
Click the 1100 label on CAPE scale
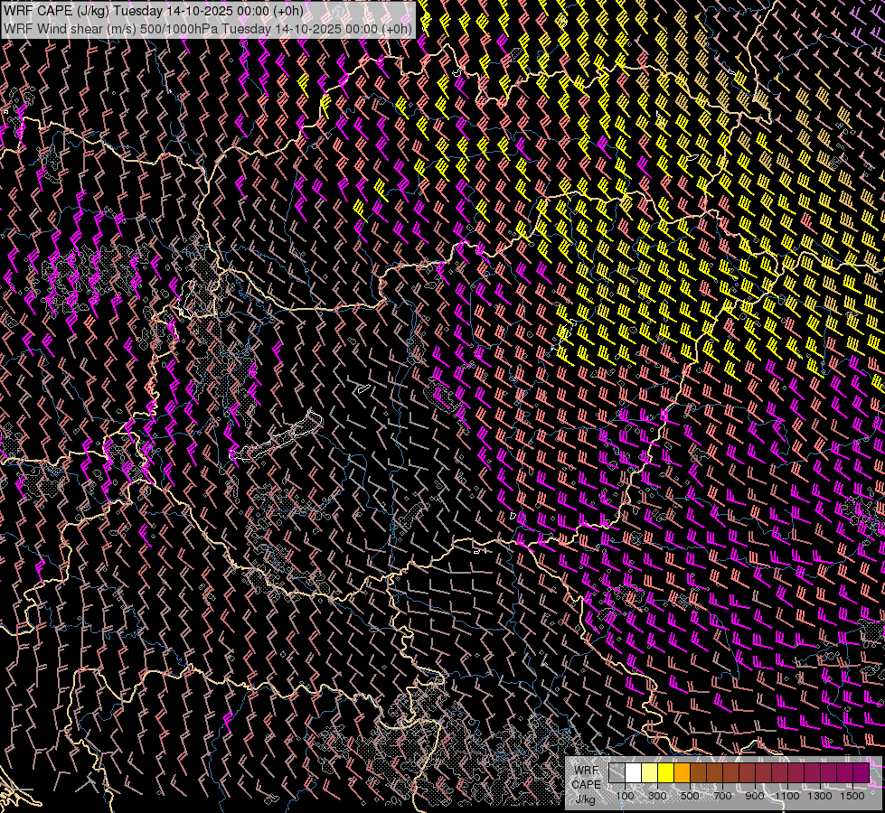[x=787, y=796]
